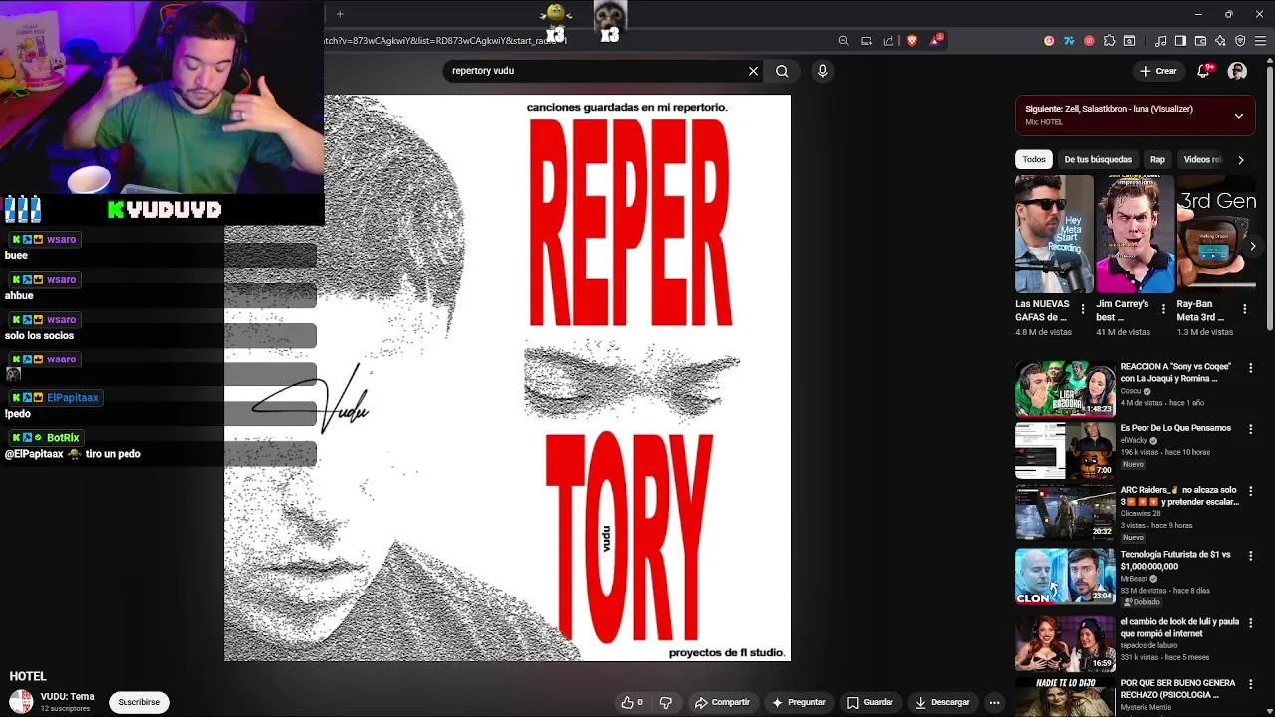Open options for 'Las NUEVAS GAFAS' short

tap(1083, 309)
